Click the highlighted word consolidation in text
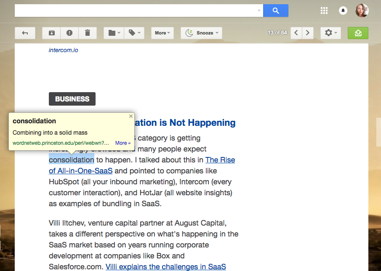The height and width of the screenshot is (271, 381). [72, 160]
